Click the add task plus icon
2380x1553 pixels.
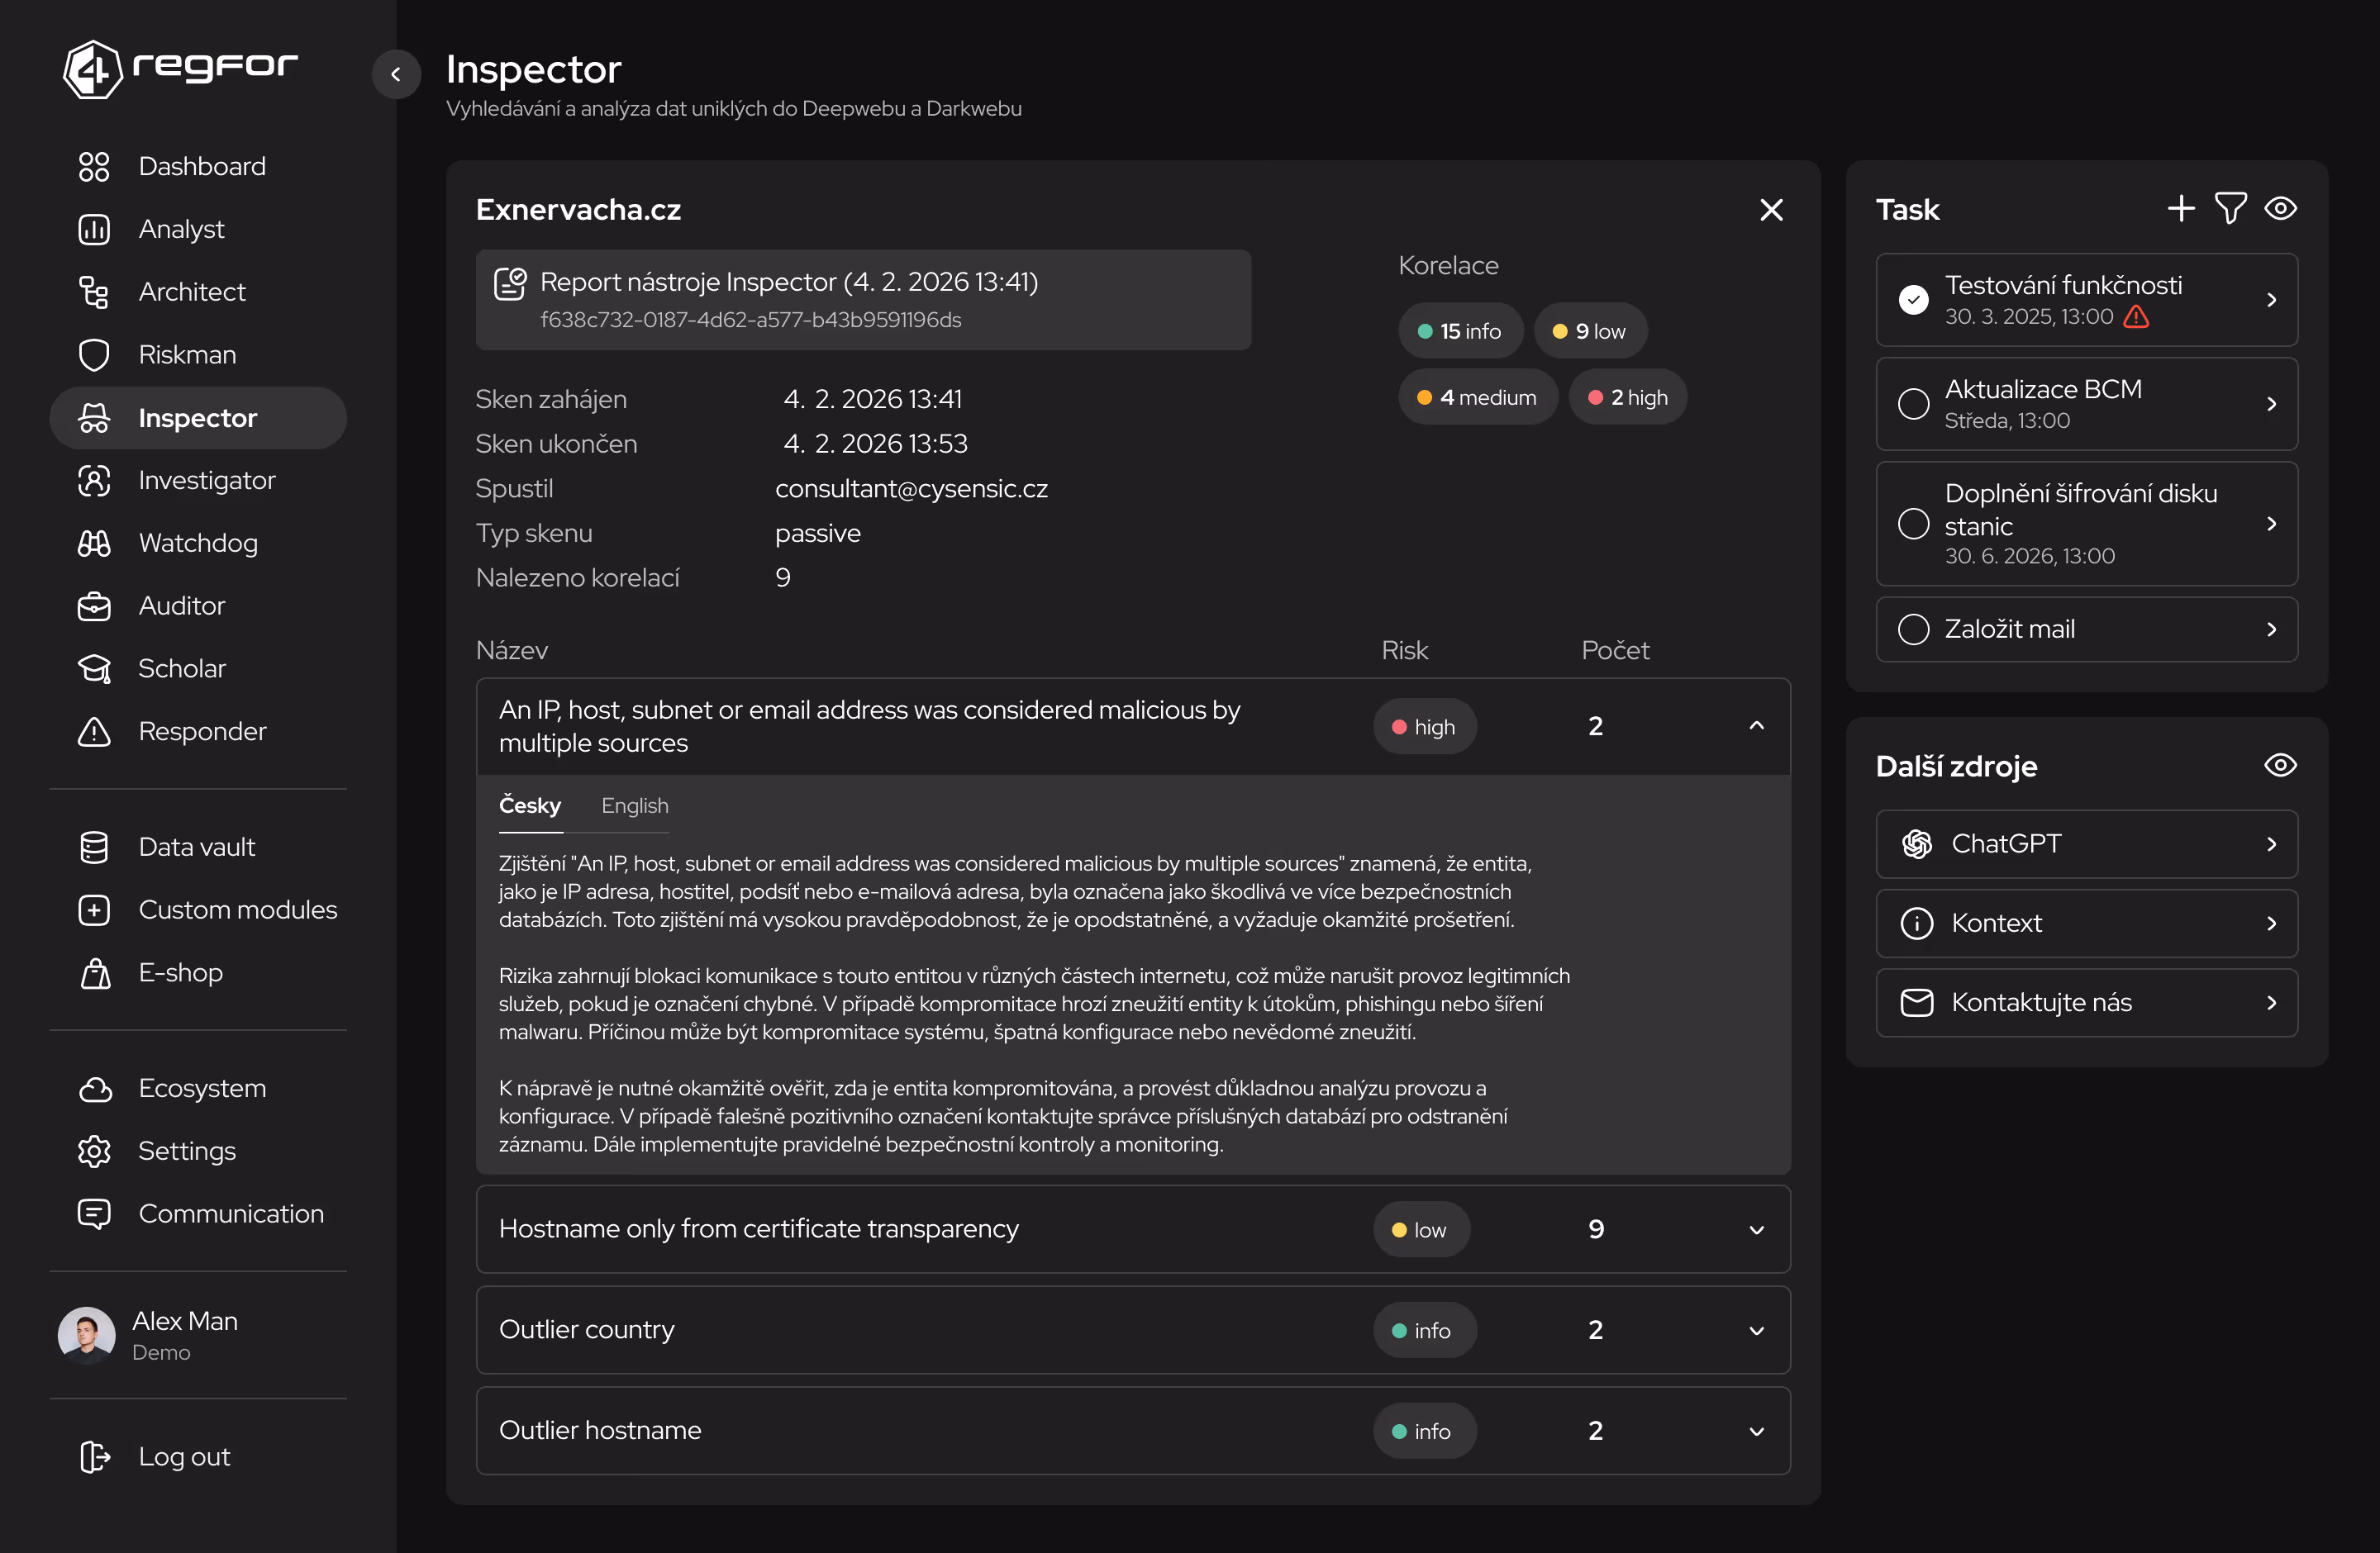click(2181, 209)
